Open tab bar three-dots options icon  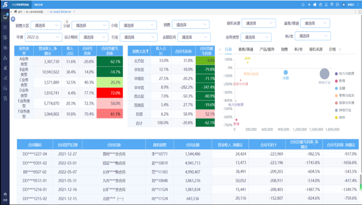click(355, 12)
